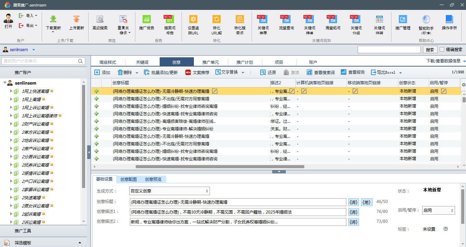The image size is (466, 247).
Task: Click the 搜索 button
Action: [430, 50]
